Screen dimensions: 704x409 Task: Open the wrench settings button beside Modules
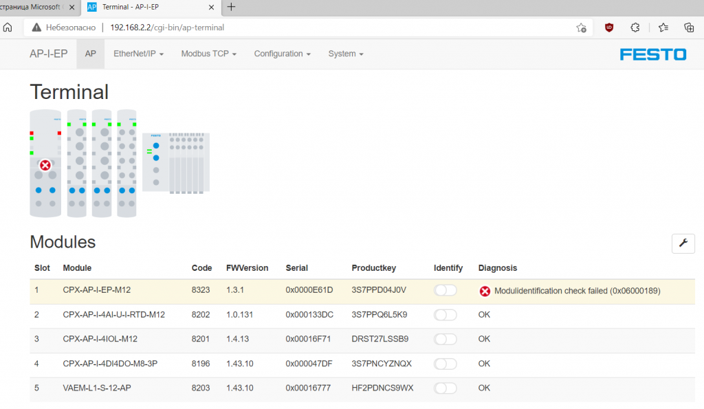(683, 243)
